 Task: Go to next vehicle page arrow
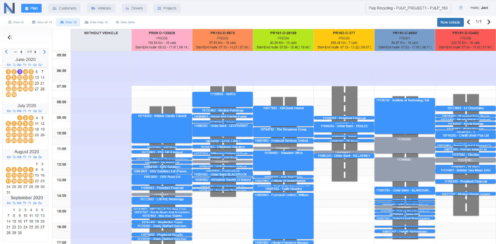tap(489, 22)
